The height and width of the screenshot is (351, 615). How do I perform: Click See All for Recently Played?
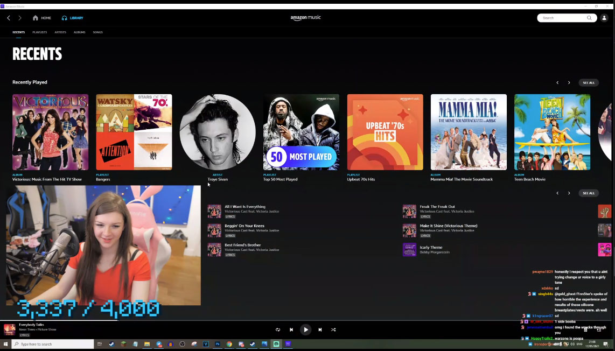(x=588, y=83)
